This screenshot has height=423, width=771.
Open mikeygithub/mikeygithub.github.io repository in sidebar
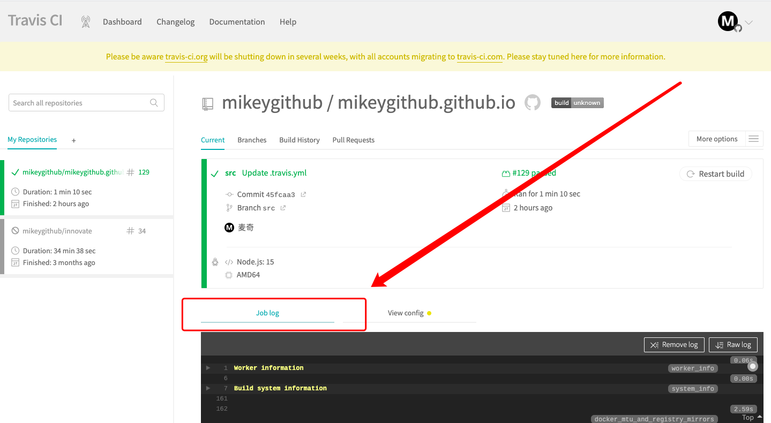click(72, 172)
